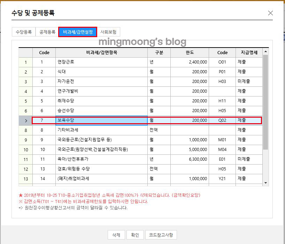This screenshot has width=285, height=244.
Task: Click the P01 code cell
Action: tap(222, 72)
